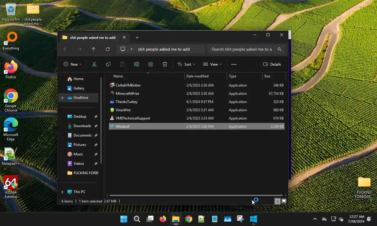The height and width of the screenshot is (226, 377).
Task: Open Task View in taskbar
Action: 150,219
